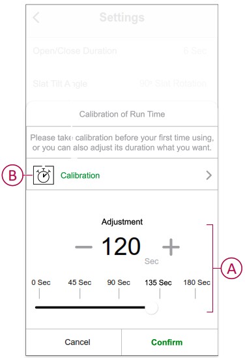Decrease run time with minus icon

click(x=83, y=246)
